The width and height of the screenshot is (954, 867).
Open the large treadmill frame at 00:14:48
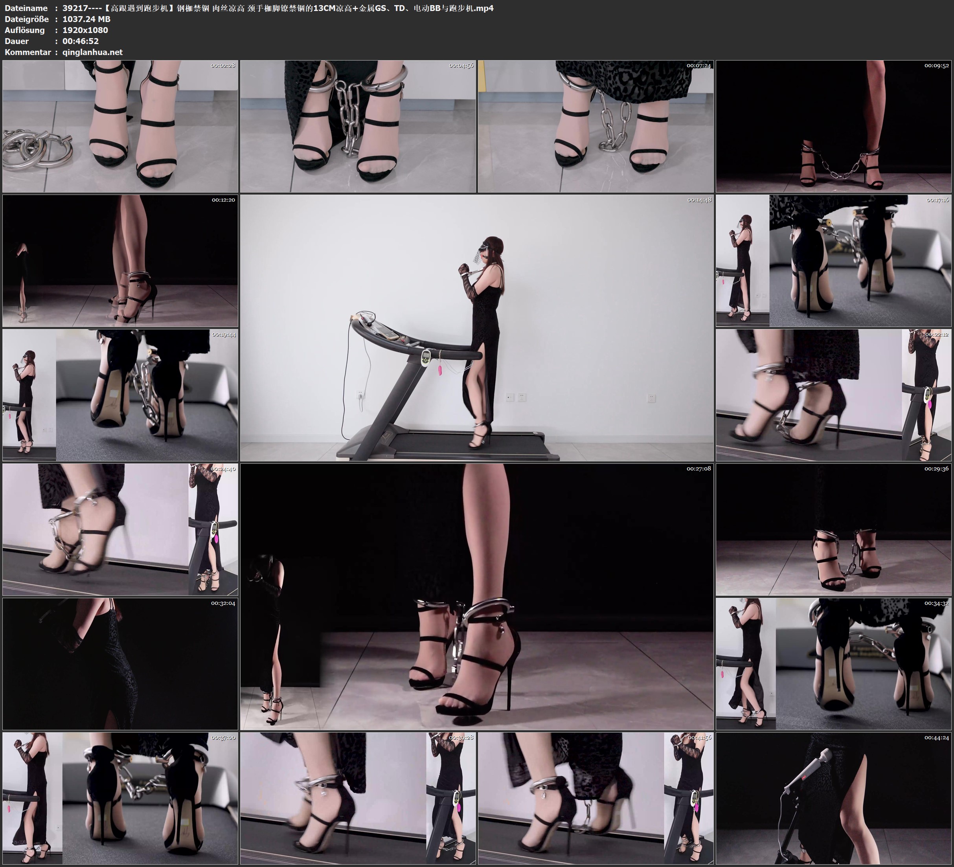(476, 328)
